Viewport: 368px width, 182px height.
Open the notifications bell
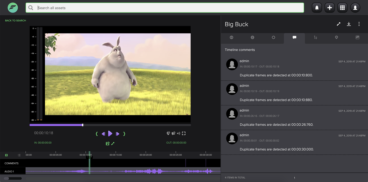point(317,8)
